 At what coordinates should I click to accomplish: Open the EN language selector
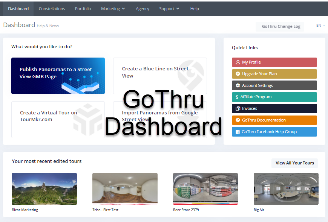(x=320, y=25)
